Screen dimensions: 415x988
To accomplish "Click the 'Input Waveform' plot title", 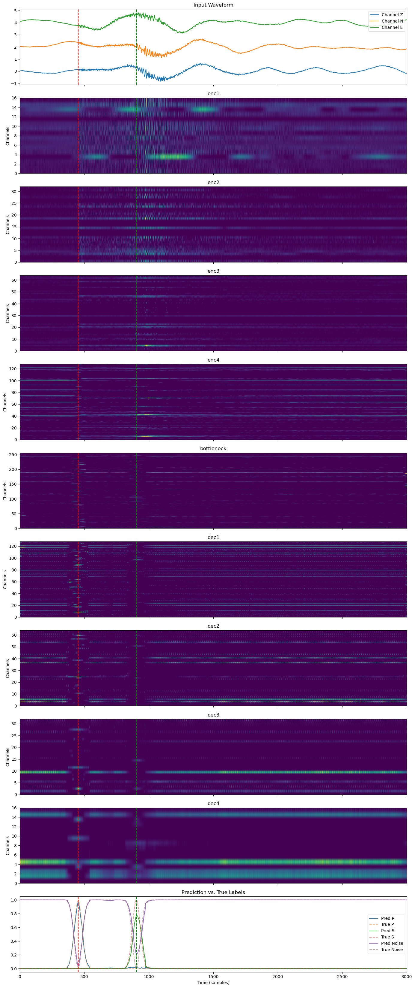I will pos(213,5).
